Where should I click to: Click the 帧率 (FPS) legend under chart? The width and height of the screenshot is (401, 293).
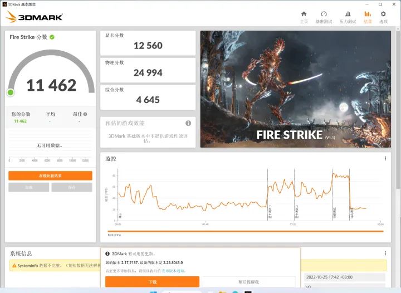(x=114, y=235)
